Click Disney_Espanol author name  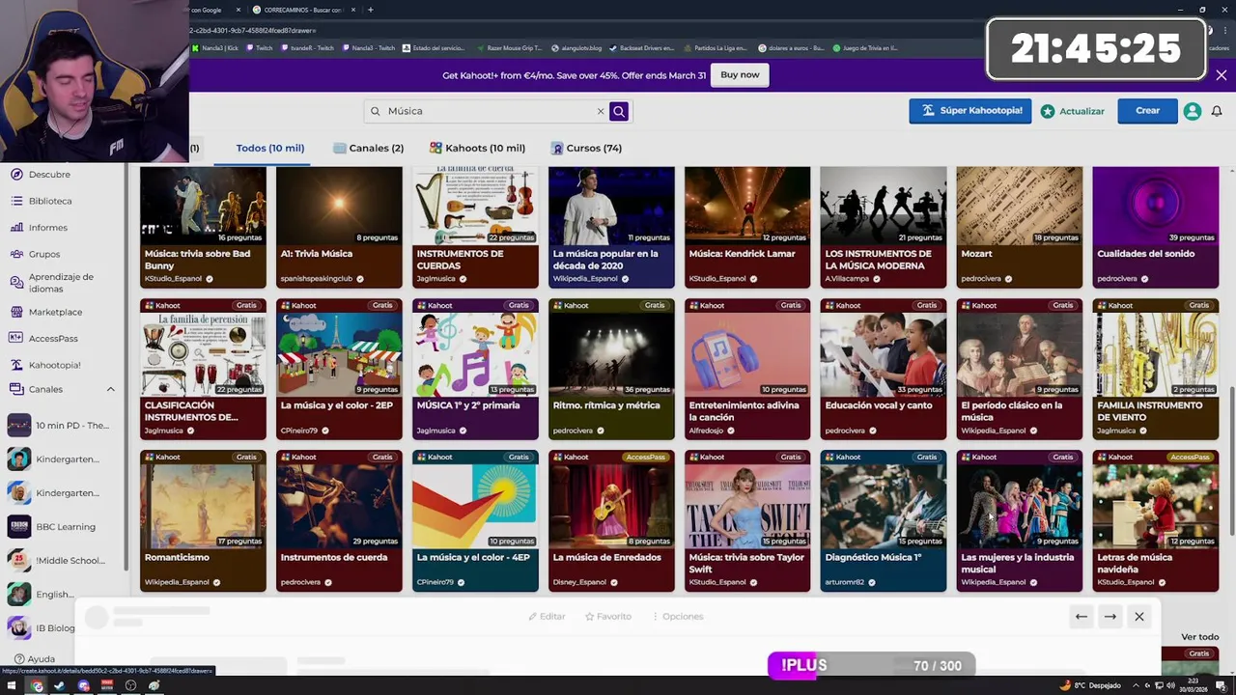(x=579, y=582)
